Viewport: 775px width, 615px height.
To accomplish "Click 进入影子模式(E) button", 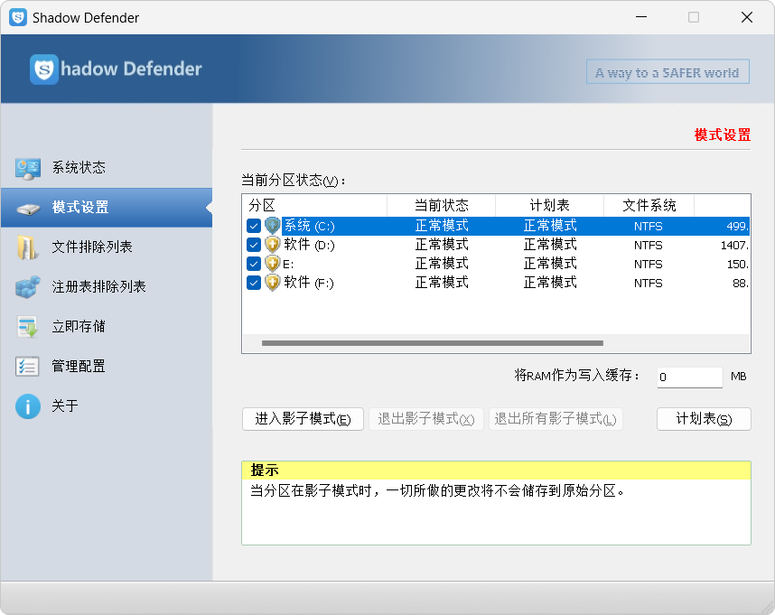I will 303,419.
